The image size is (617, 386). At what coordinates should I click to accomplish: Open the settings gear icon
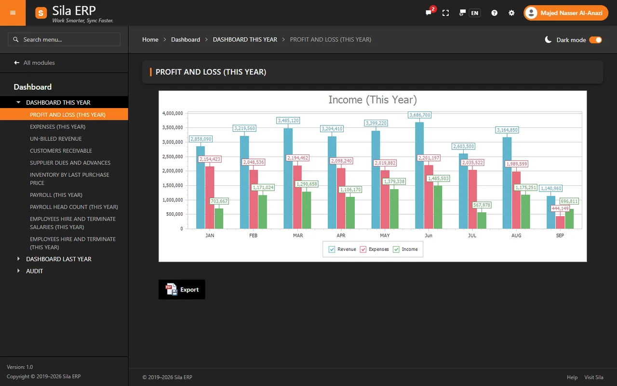(511, 13)
